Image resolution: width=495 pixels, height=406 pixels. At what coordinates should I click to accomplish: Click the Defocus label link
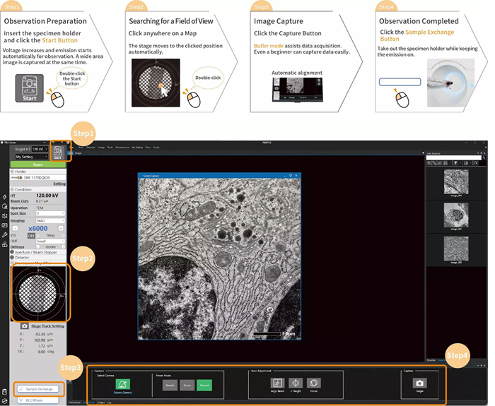[17, 247]
